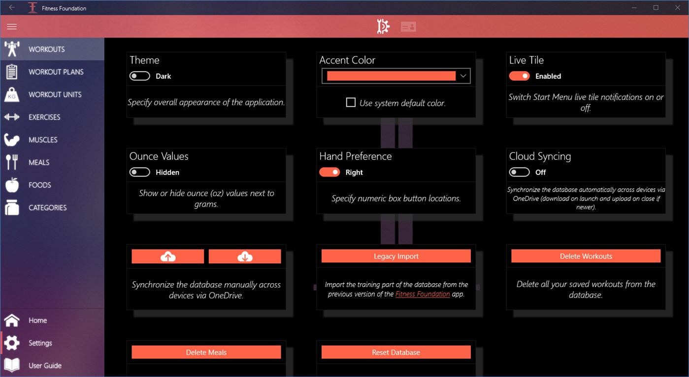This screenshot has height=377, width=689.
Task: Open the Exercises dumbbell icon
Action: pos(11,117)
